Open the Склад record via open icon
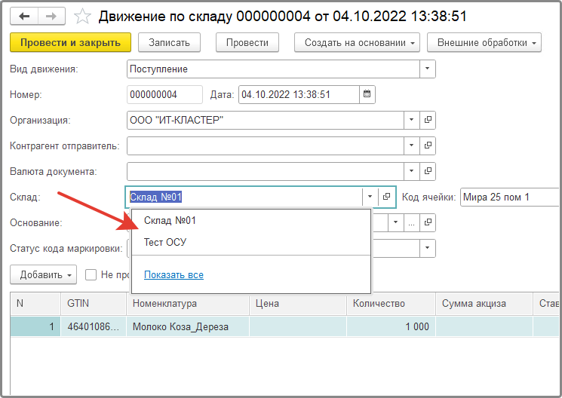This screenshot has width=562, height=398. (386, 197)
